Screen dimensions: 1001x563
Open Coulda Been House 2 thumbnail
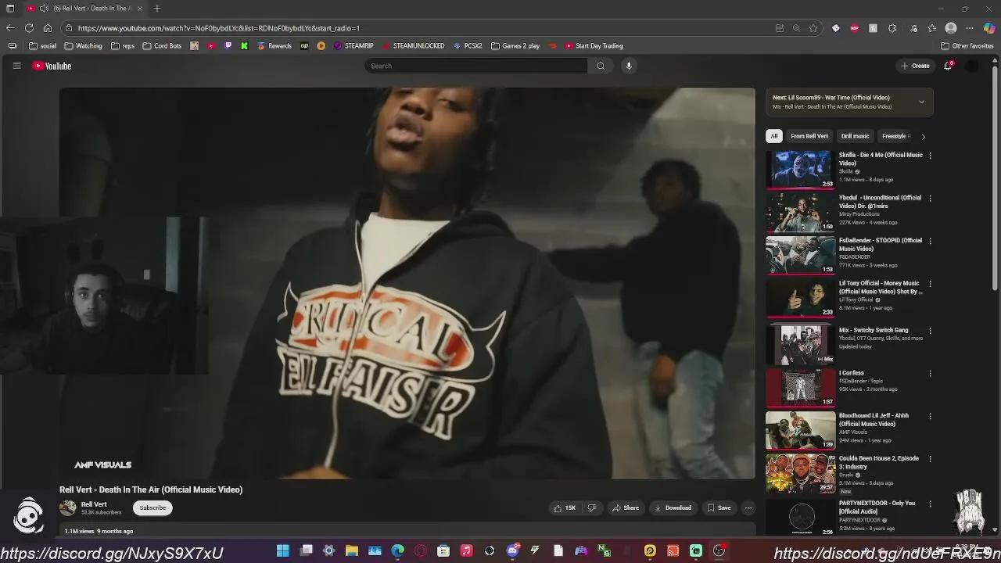[801, 473]
